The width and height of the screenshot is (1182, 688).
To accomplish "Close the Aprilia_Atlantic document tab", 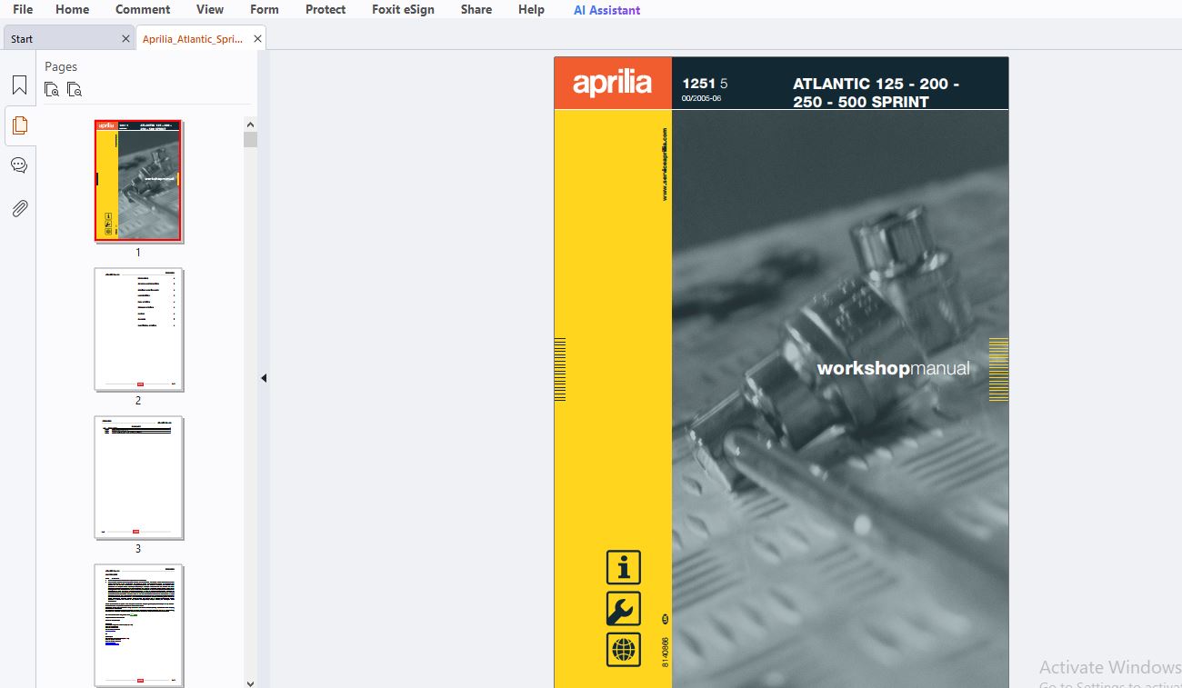I will pyautogui.click(x=258, y=39).
